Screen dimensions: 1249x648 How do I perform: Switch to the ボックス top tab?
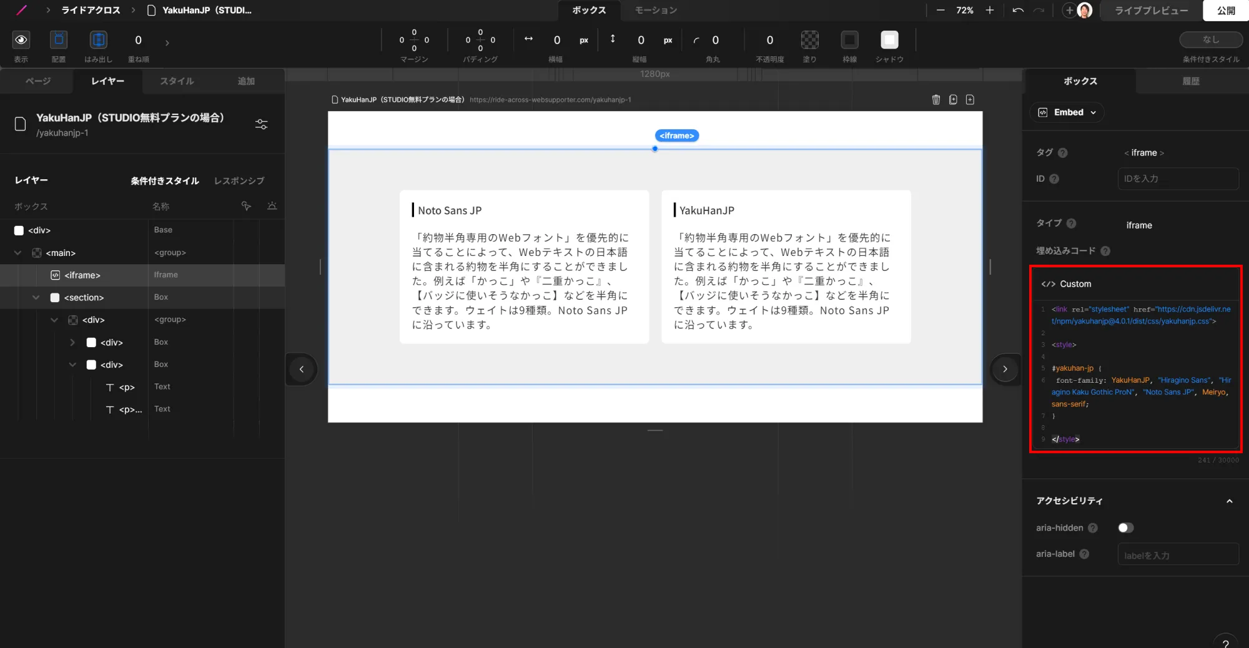589,10
